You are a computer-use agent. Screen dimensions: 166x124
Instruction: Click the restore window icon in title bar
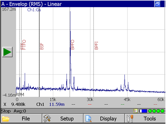[x=157, y=4]
